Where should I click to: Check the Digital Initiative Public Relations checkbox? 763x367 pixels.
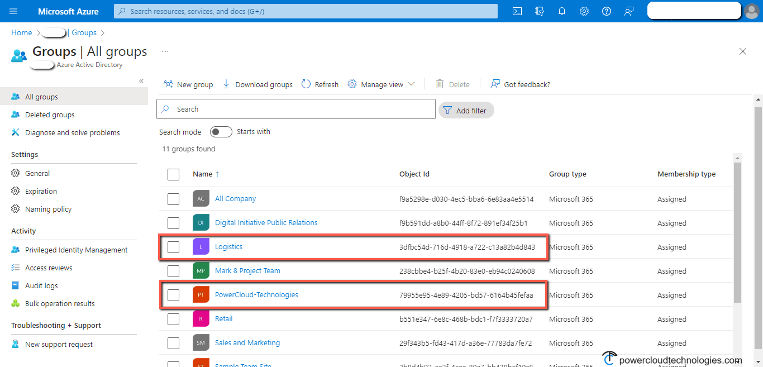pyautogui.click(x=174, y=223)
